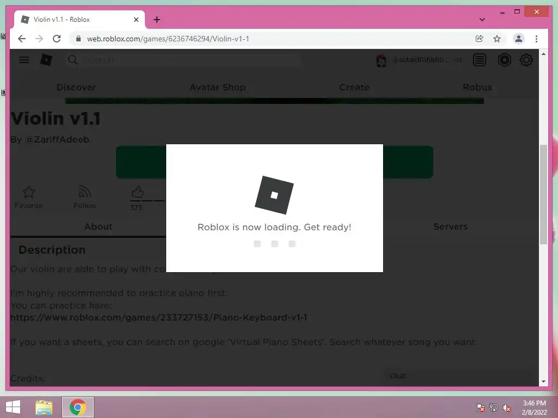Reload the Roblox page
Viewport: 558px width, 418px height.
click(x=57, y=39)
